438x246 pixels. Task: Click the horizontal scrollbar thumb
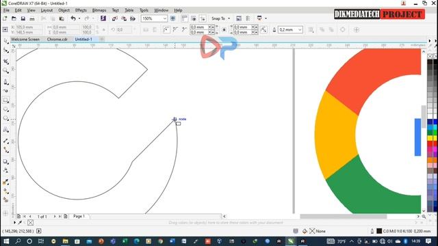coord(344,217)
